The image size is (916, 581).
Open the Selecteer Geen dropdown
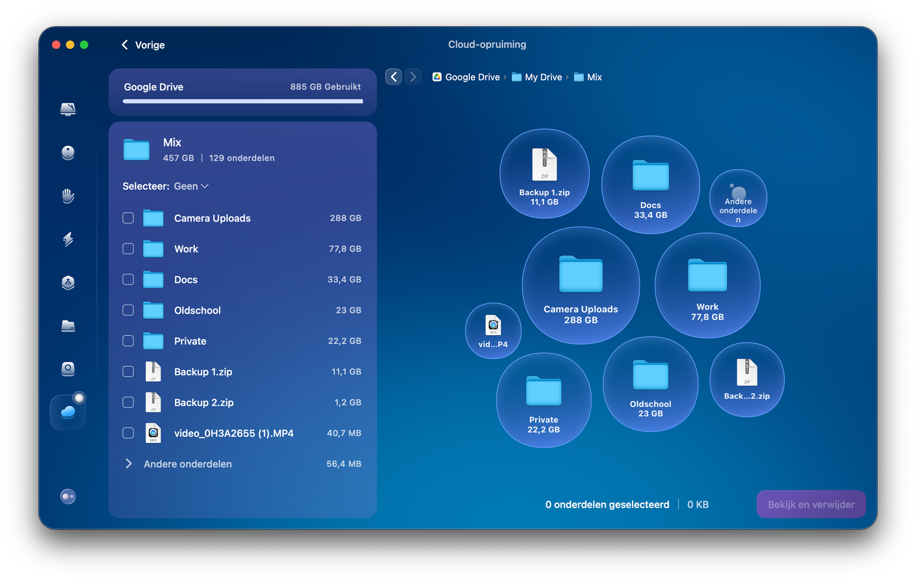tap(191, 186)
